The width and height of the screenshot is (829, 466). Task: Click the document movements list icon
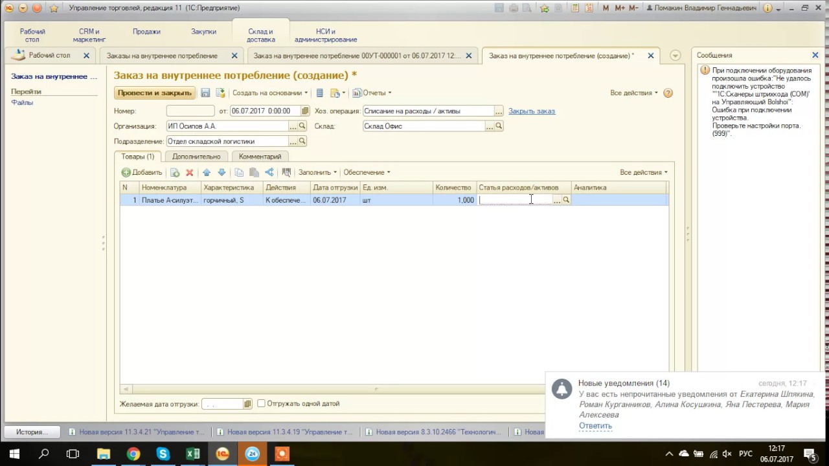(319, 93)
